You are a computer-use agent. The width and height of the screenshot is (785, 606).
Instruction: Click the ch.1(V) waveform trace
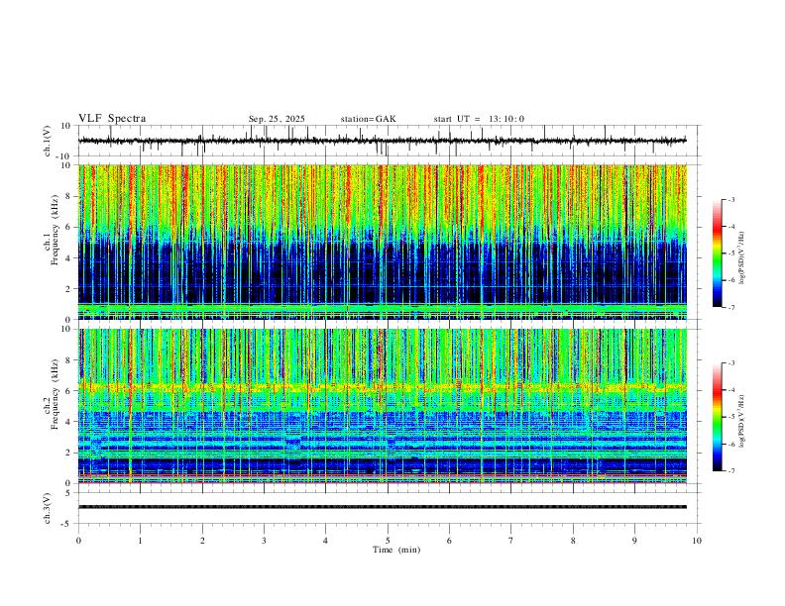(x=383, y=141)
